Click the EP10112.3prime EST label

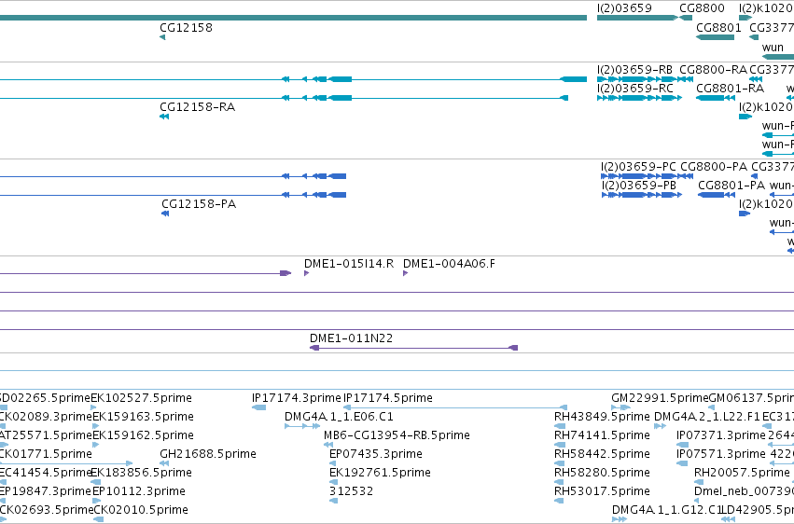138,491
